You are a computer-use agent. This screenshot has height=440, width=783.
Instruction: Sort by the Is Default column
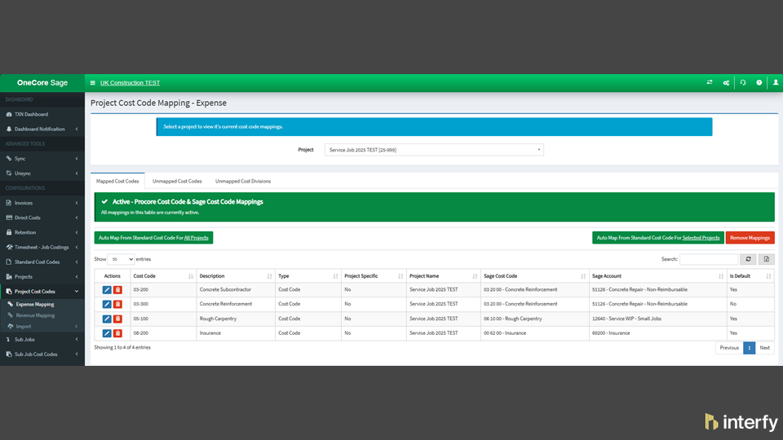click(x=750, y=276)
